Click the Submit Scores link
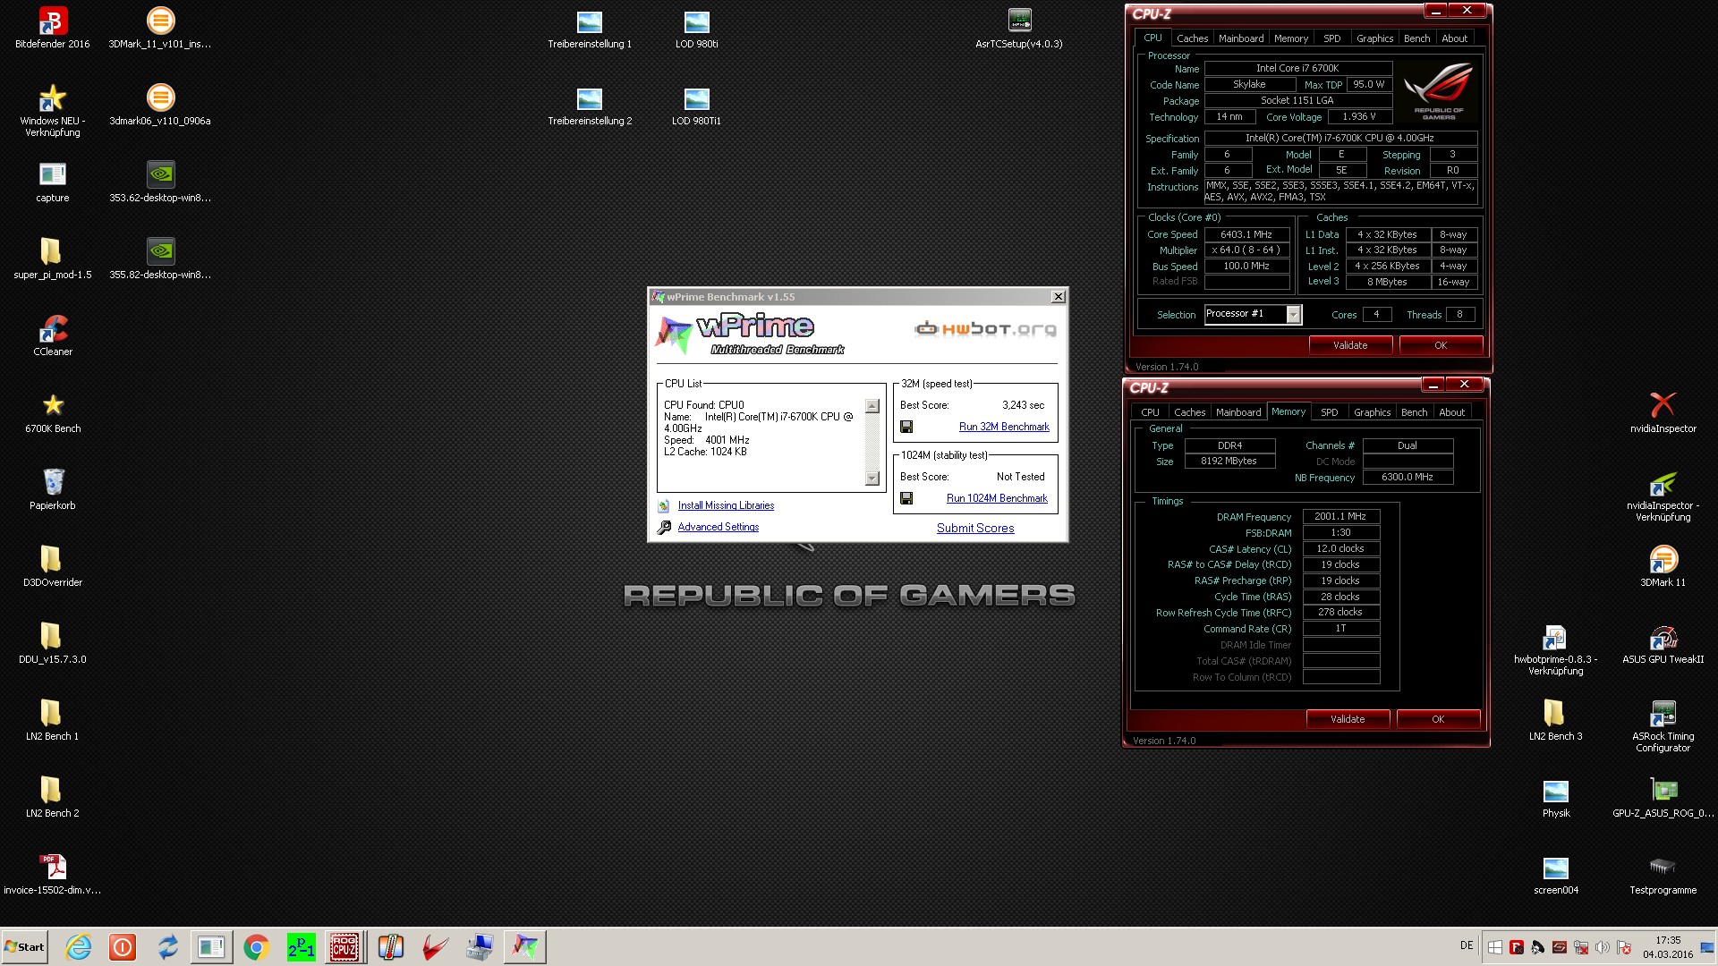1718x966 pixels. point(975,529)
